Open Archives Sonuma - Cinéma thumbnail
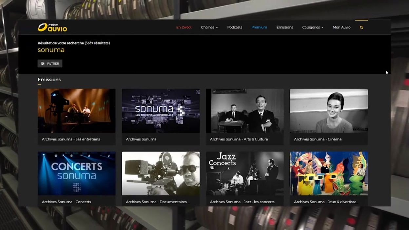The image size is (409, 230). point(329,111)
